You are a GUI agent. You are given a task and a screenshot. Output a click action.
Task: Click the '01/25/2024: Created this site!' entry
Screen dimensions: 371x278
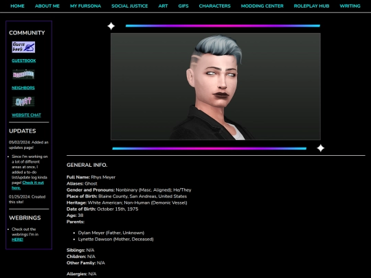[27, 199]
